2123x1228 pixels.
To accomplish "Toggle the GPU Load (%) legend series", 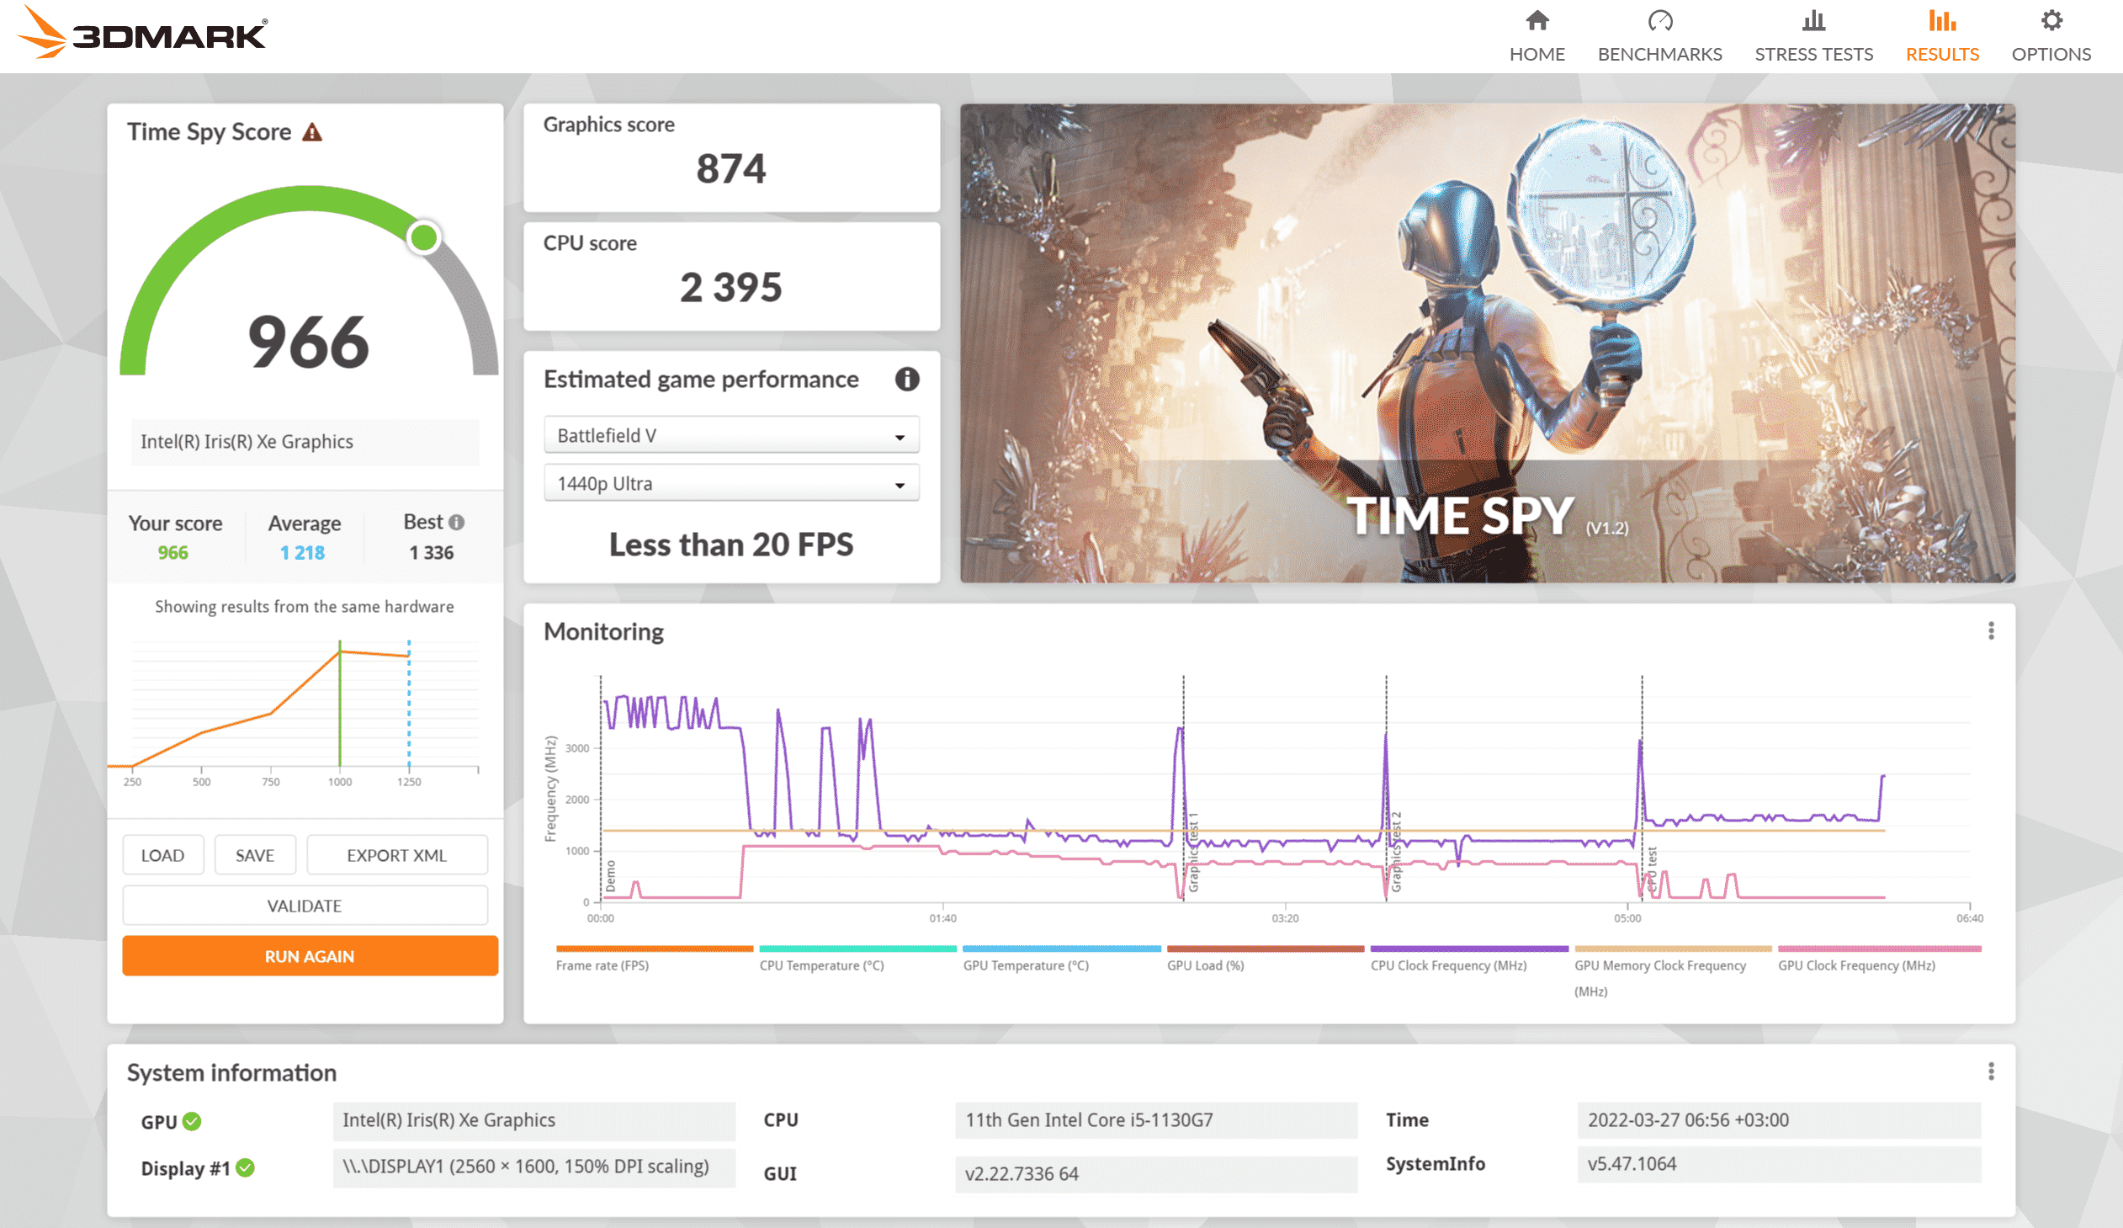I will tap(1205, 965).
